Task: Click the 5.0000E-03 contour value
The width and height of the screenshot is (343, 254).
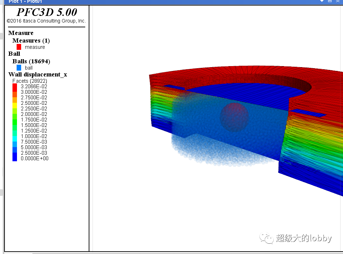Action: (34, 147)
